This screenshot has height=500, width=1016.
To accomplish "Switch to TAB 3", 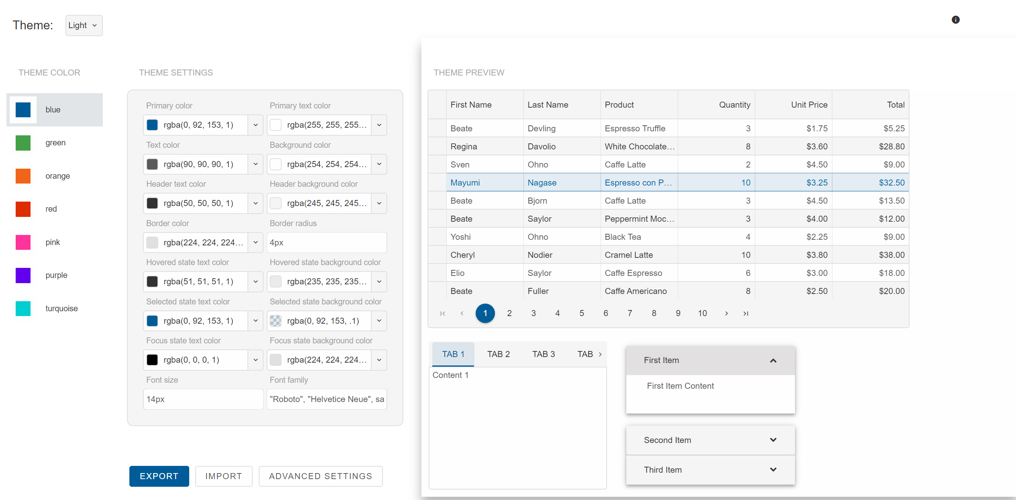I will [x=543, y=354].
